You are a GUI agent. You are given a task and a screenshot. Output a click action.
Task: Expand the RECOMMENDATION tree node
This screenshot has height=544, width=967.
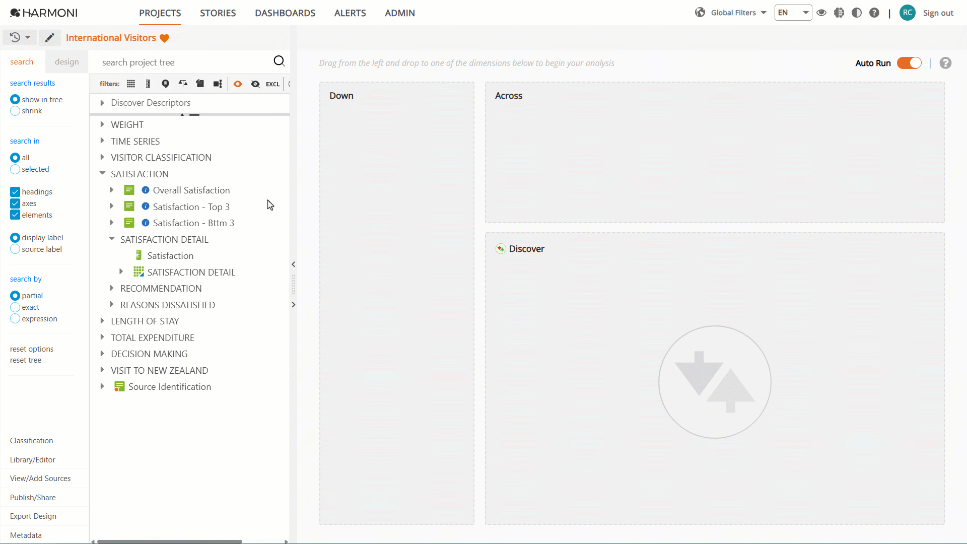112,289
